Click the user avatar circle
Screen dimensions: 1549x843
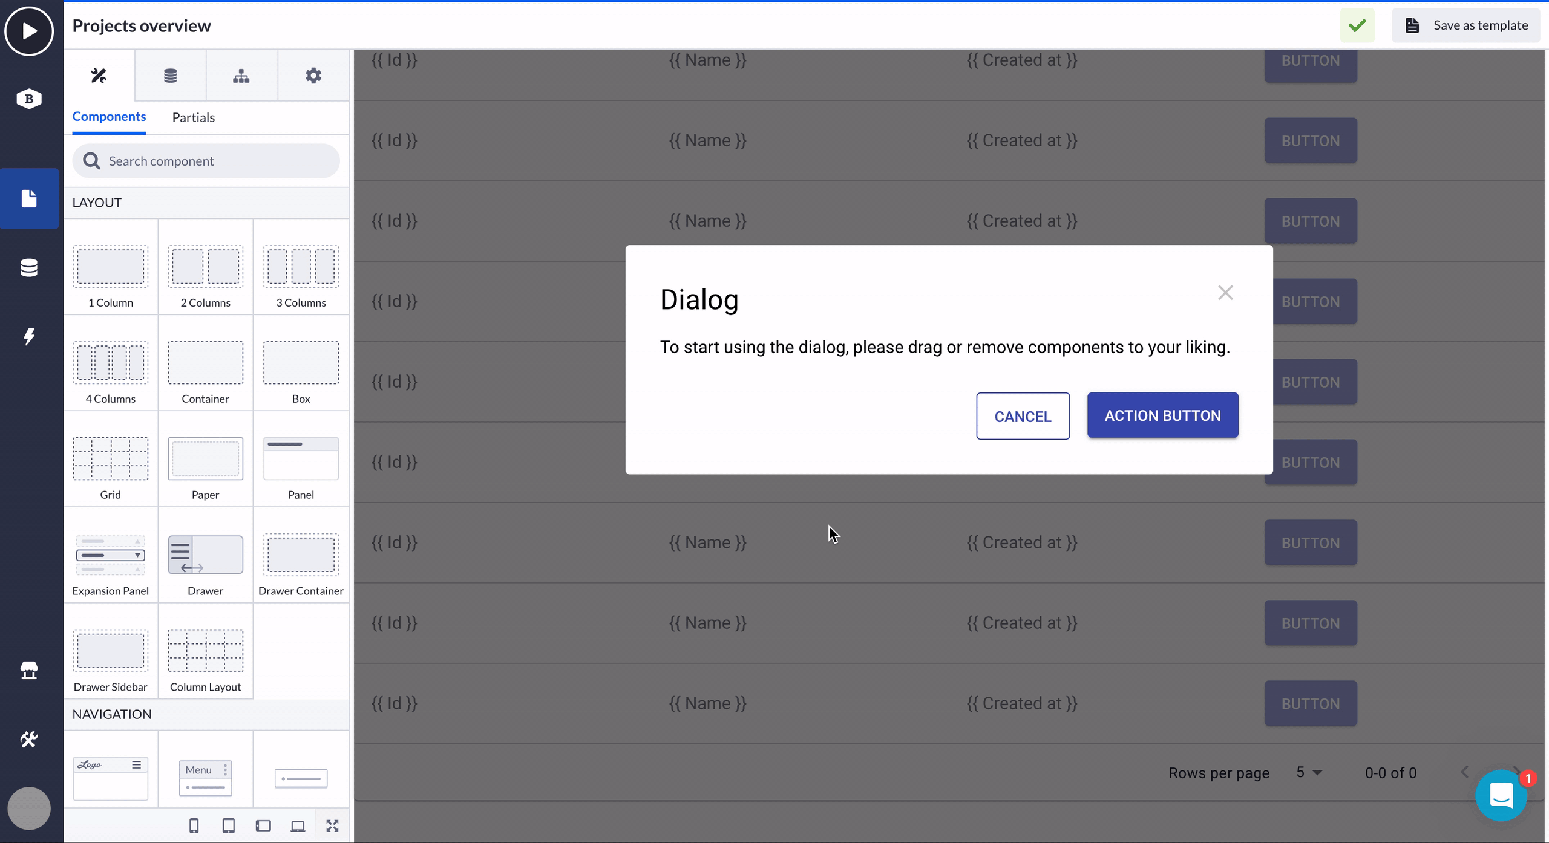click(x=29, y=809)
